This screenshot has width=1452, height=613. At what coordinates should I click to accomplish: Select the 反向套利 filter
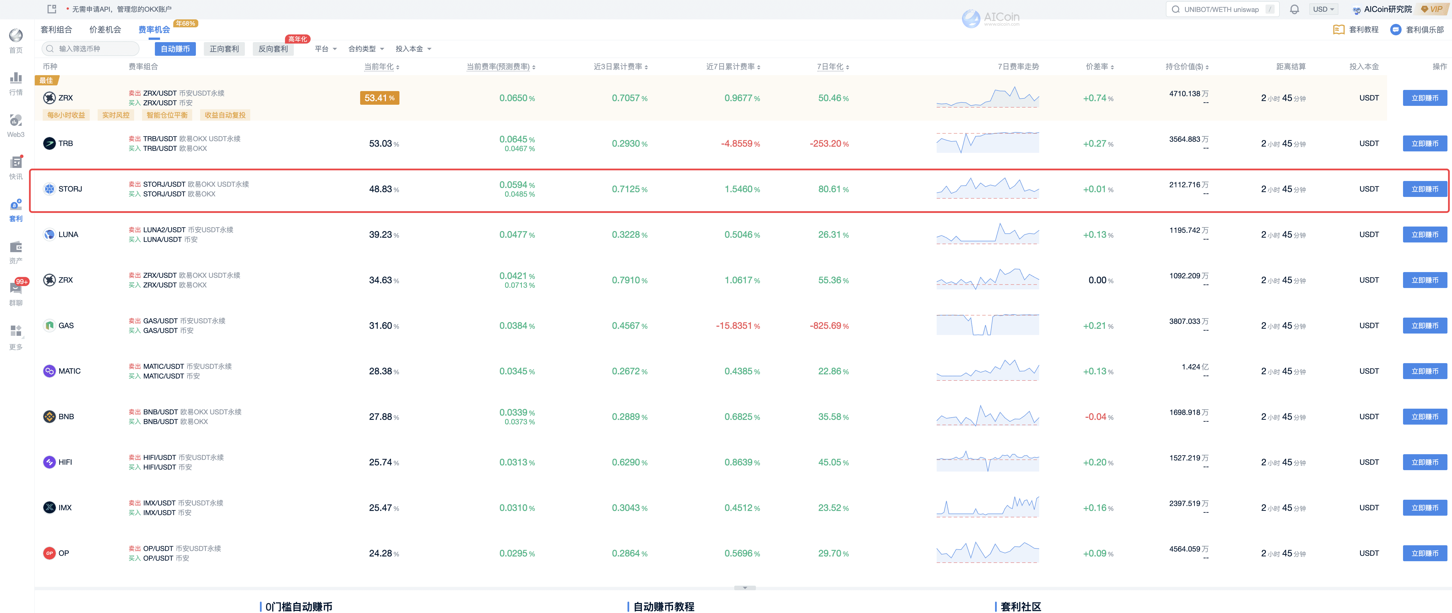click(273, 49)
